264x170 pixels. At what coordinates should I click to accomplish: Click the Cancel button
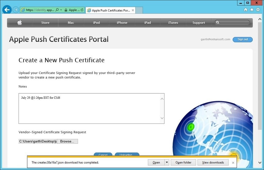pyautogui.click(x=103, y=154)
